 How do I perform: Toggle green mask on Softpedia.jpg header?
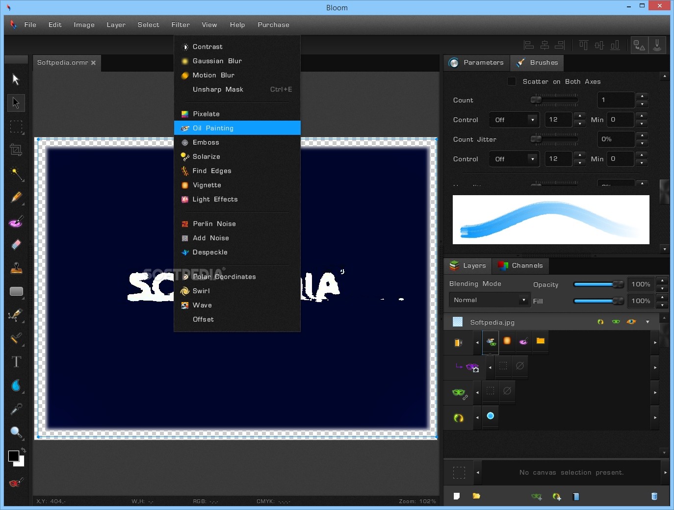[616, 322]
